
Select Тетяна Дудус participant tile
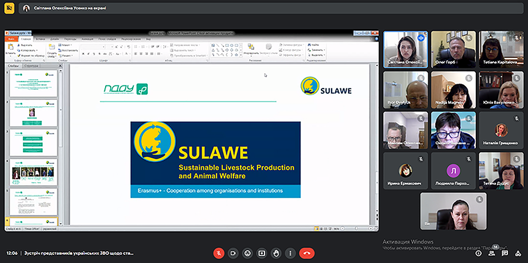[x=501, y=170]
